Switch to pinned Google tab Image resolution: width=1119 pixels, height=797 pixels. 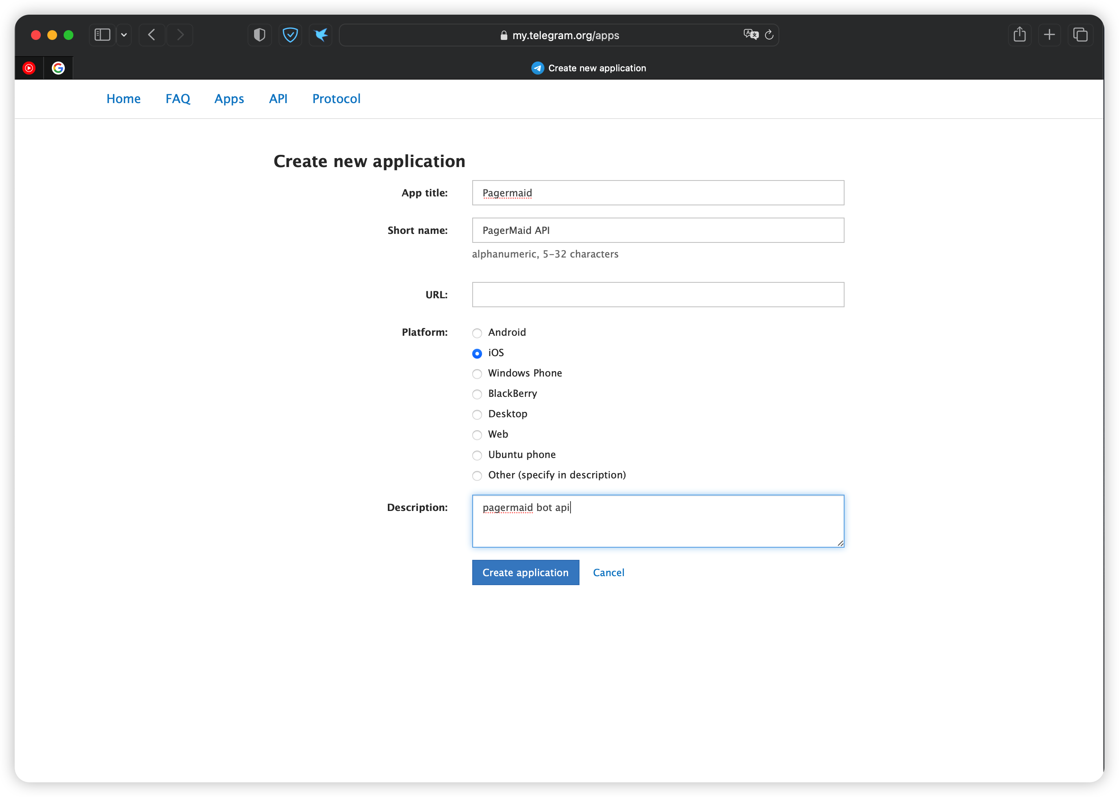coord(58,68)
